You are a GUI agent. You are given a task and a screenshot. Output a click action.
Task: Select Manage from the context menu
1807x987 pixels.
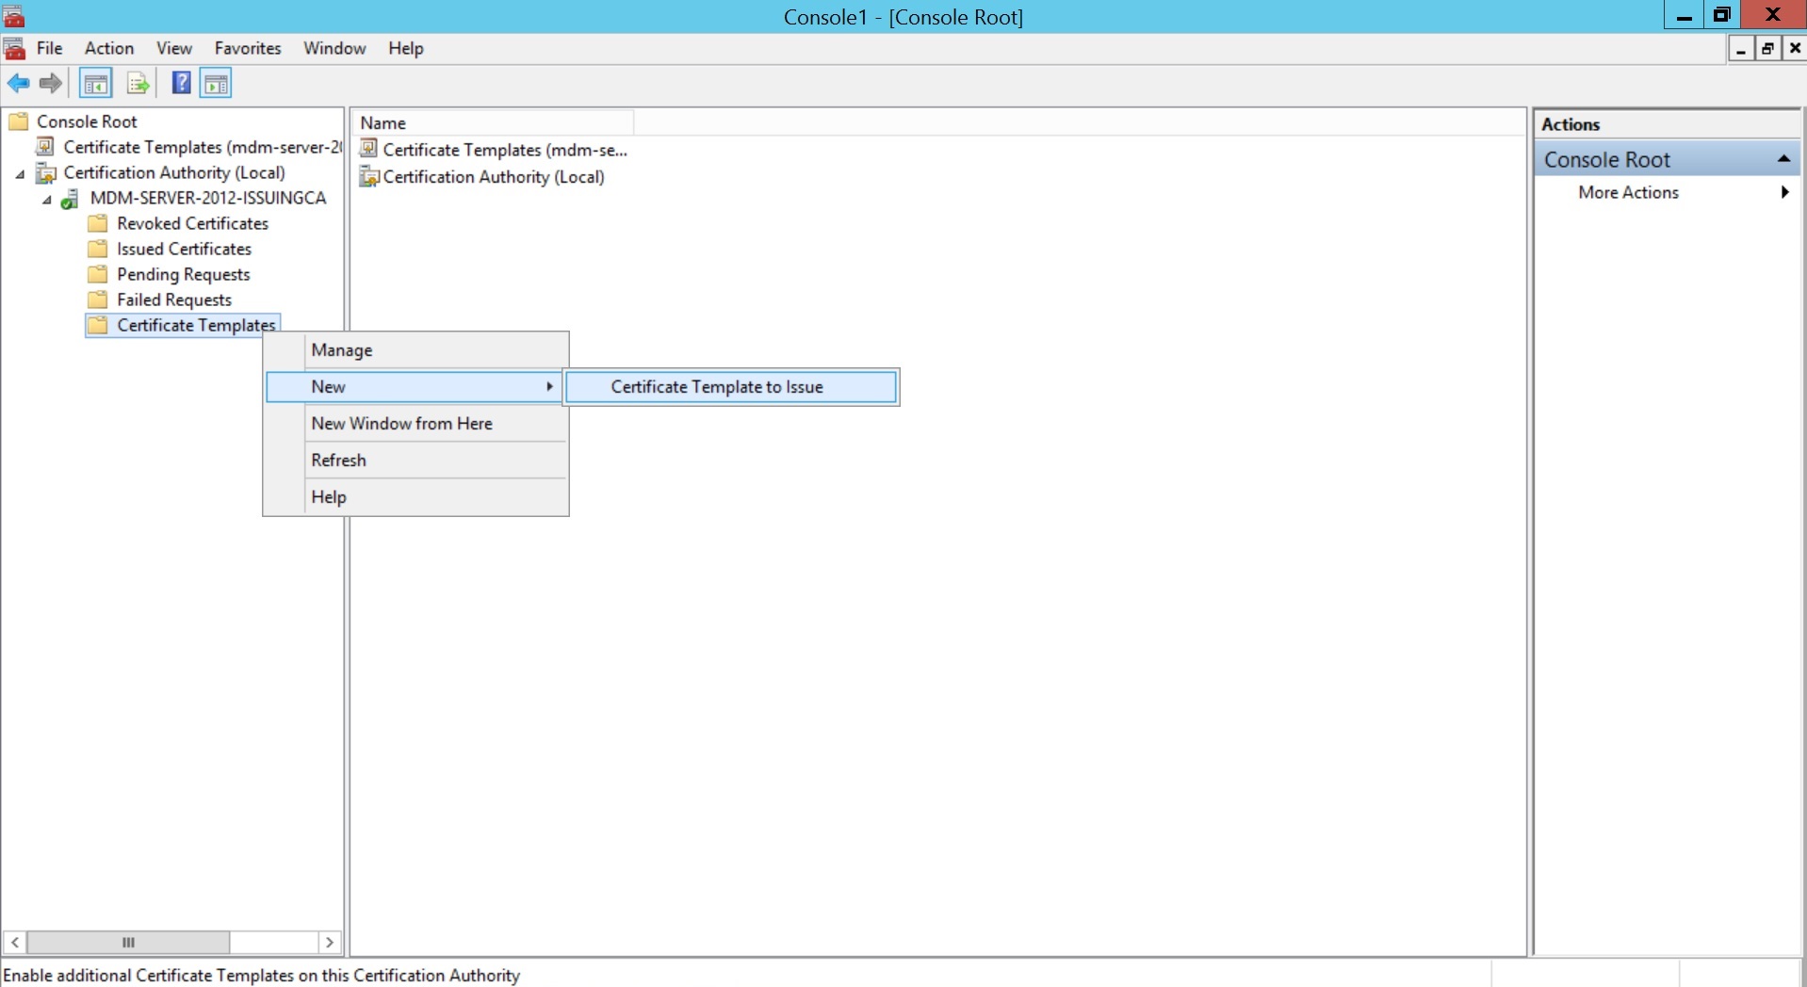pos(342,349)
